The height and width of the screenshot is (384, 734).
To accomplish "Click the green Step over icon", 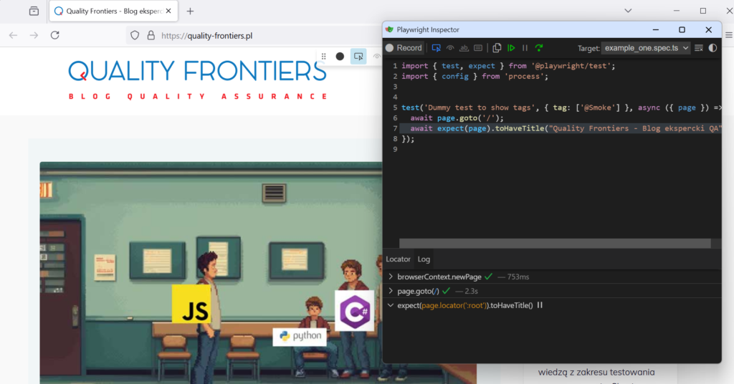I will coord(539,48).
